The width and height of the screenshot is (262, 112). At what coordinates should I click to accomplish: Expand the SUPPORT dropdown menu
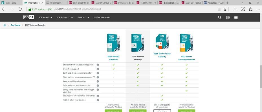[83, 17]
